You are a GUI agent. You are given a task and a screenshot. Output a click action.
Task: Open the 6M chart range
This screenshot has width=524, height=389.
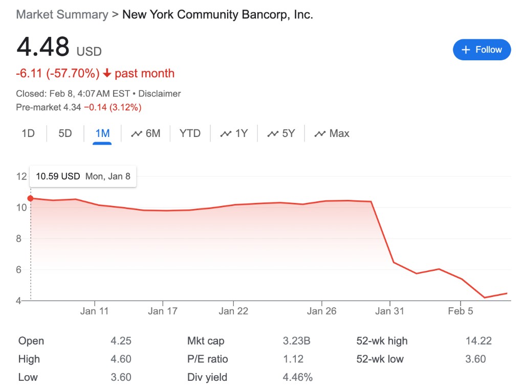tap(152, 133)
